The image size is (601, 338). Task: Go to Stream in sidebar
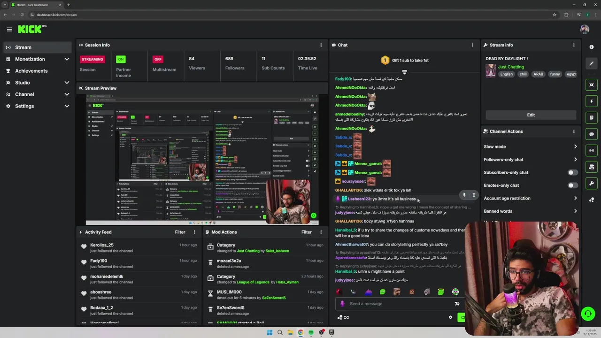[x=38, y=47]
